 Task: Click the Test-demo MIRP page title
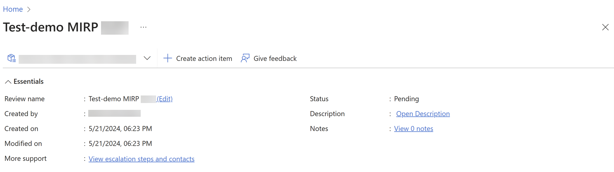[x=51, y=27]
